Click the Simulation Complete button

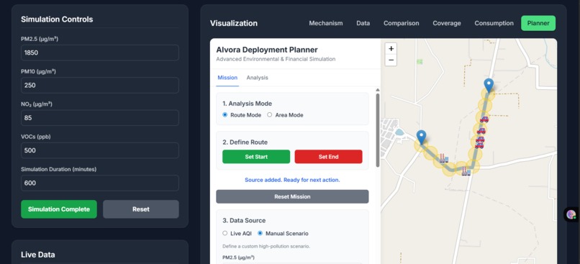pyautogui.click(x=59, y=209)
